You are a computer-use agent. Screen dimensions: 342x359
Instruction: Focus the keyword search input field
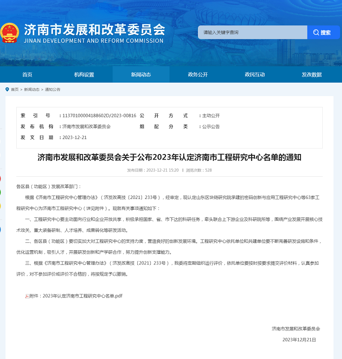[253, 32]
